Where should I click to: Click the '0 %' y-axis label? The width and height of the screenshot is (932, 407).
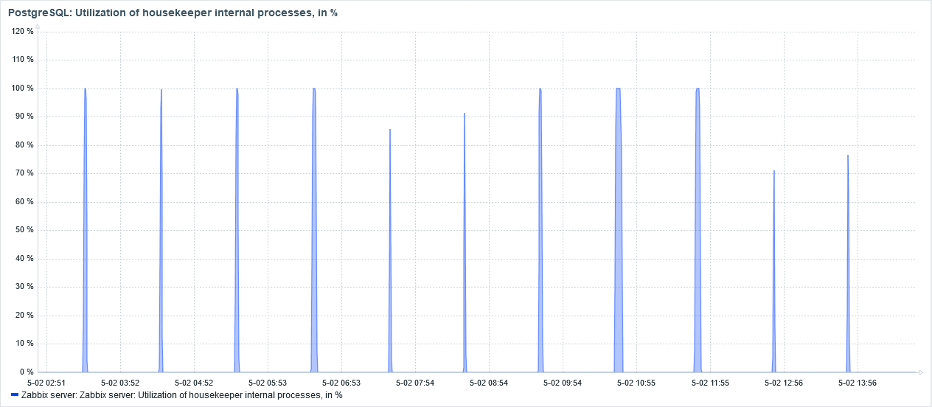[27, 372]
